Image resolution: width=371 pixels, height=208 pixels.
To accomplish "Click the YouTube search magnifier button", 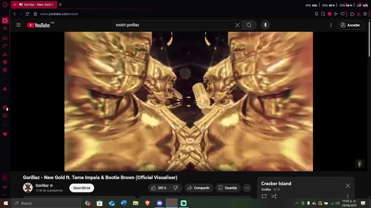I will click(249, 25).
